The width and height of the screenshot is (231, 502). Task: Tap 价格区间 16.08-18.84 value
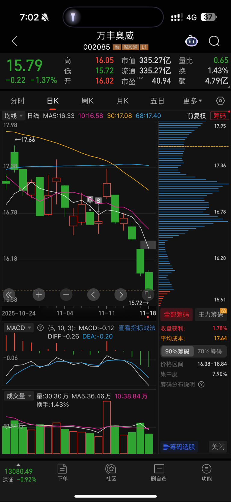point(212,364)
